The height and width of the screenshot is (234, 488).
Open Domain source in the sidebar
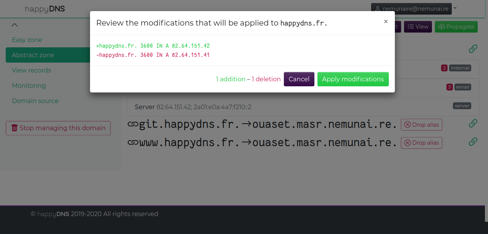tap(35, 101)
